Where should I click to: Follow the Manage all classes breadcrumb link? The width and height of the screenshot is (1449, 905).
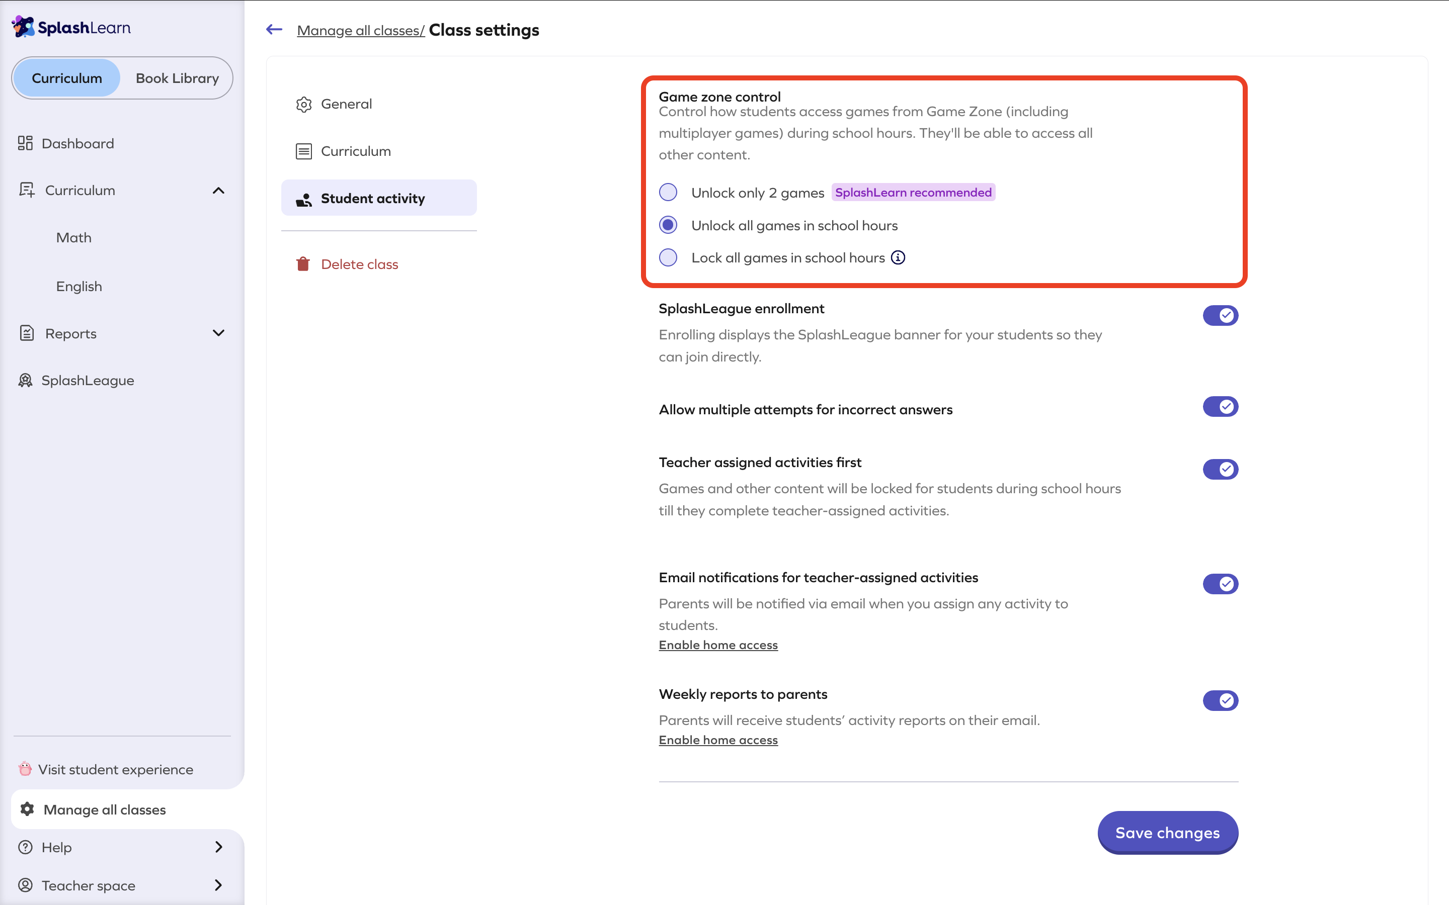point(360,30)
